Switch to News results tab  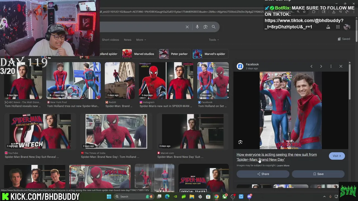click(128, 40)
